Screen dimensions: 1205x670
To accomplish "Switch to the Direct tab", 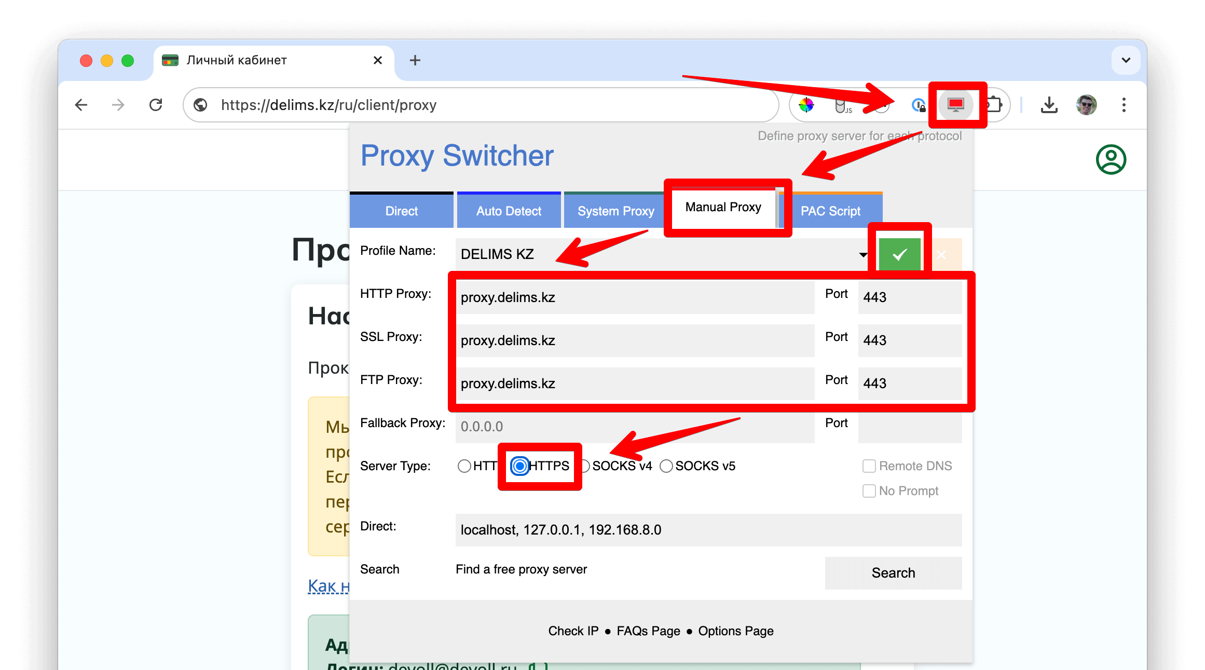I will [x=401, y=211].
